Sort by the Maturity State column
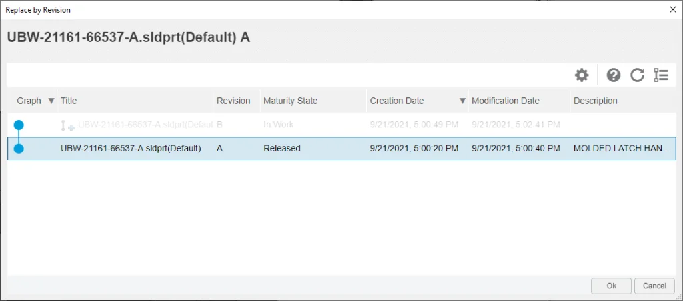683x301 pixels. pyautogui.click(x=290, y=101)
